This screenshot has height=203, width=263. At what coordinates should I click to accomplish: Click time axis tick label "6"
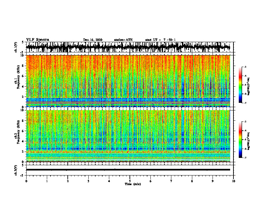coord(151,181)
